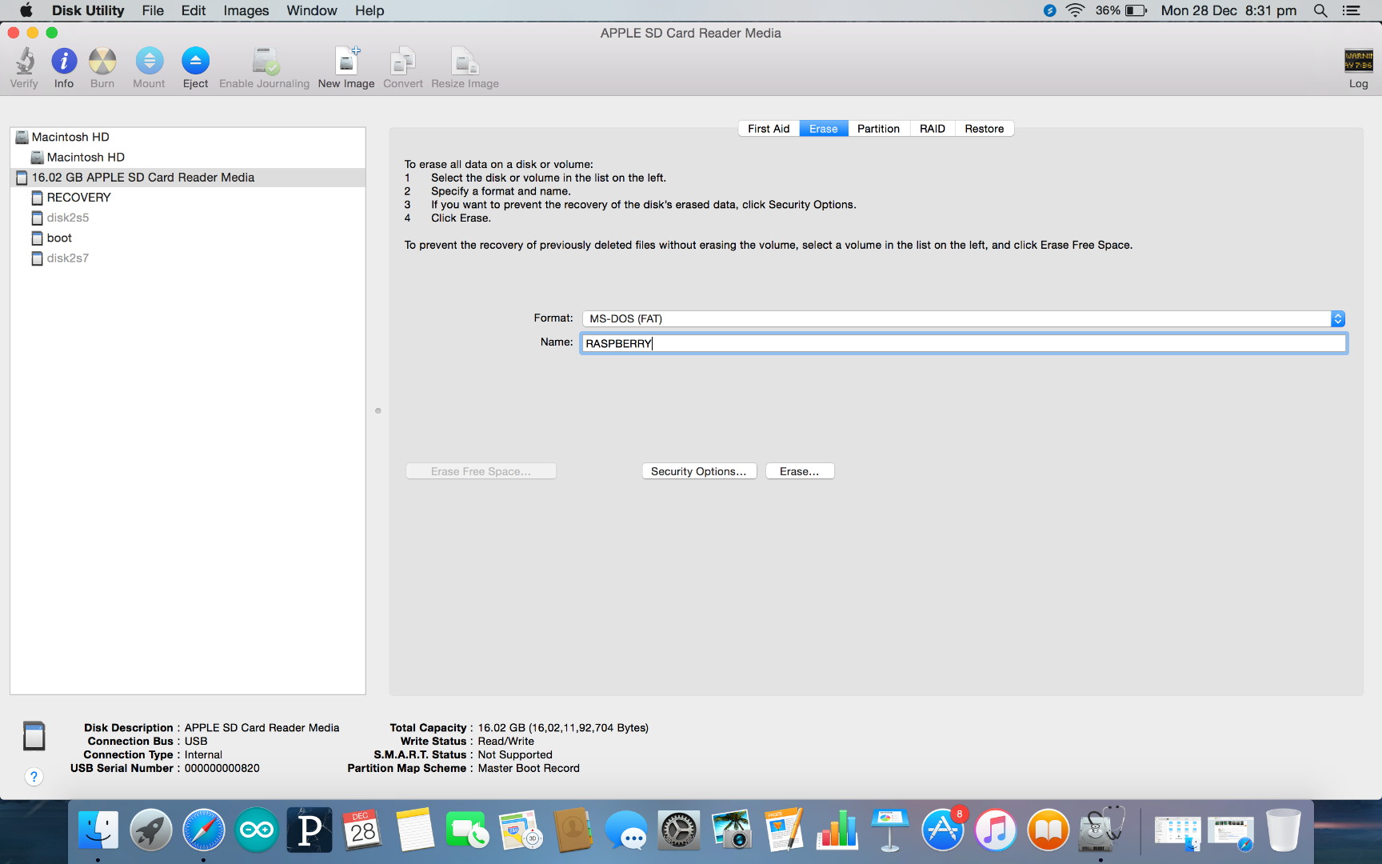
Task: Click the Name field containing RASPBERRY
Action: tap(964, 343)
